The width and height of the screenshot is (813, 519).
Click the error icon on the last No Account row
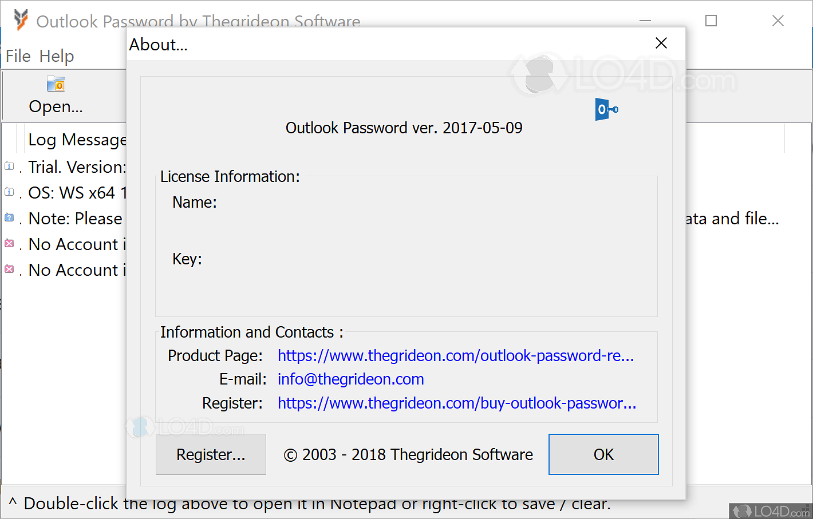[x=9, y=270]
